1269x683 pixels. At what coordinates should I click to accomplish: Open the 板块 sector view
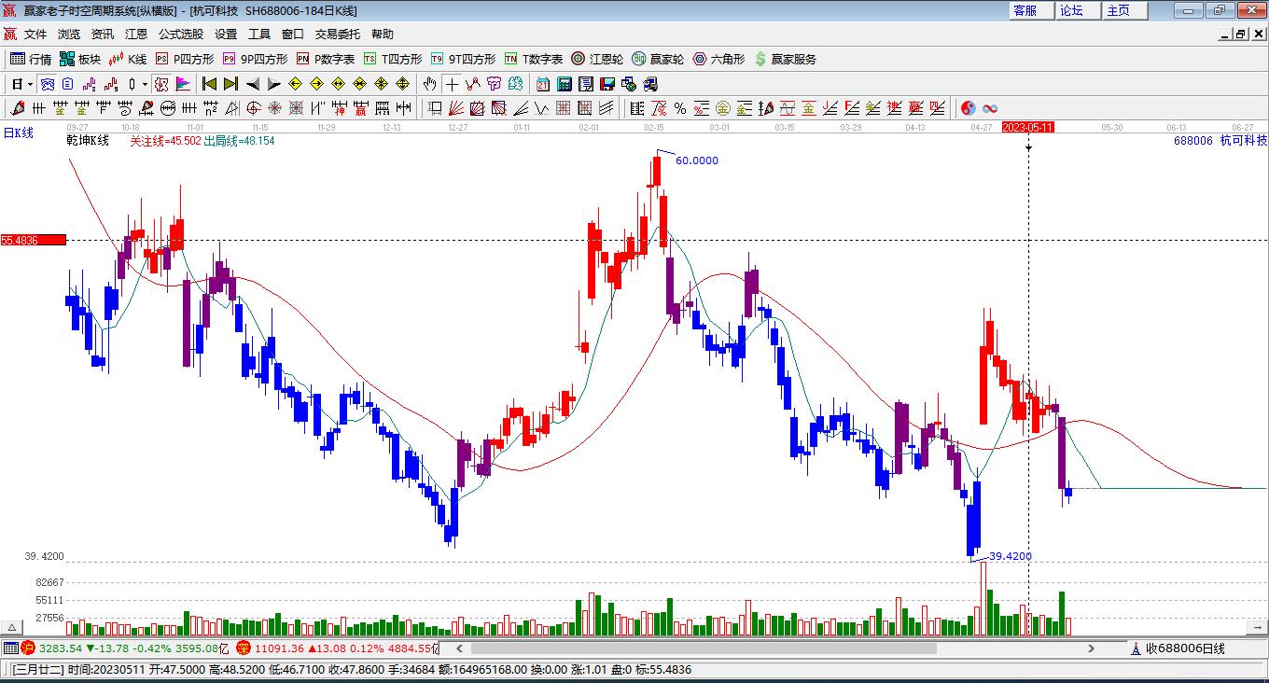click(80, 59)
